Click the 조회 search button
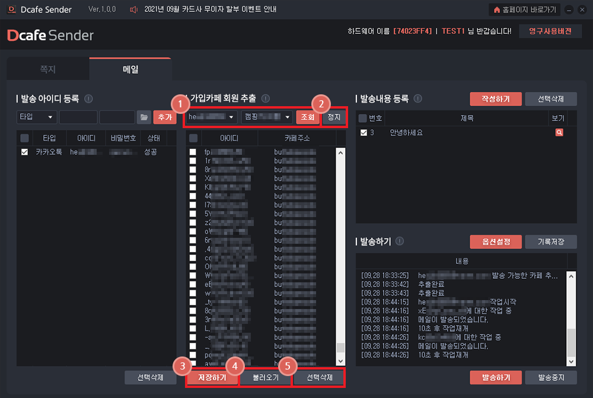 click(307, 117)
